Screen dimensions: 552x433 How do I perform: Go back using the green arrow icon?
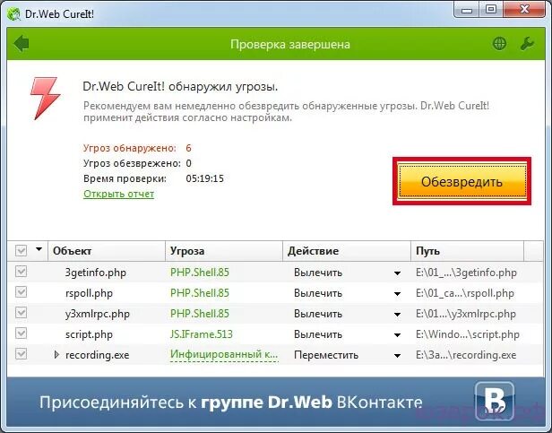[x=22, y=44]
